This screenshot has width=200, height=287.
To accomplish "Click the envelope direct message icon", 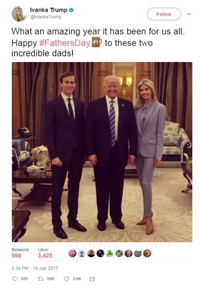I will 92,279.
